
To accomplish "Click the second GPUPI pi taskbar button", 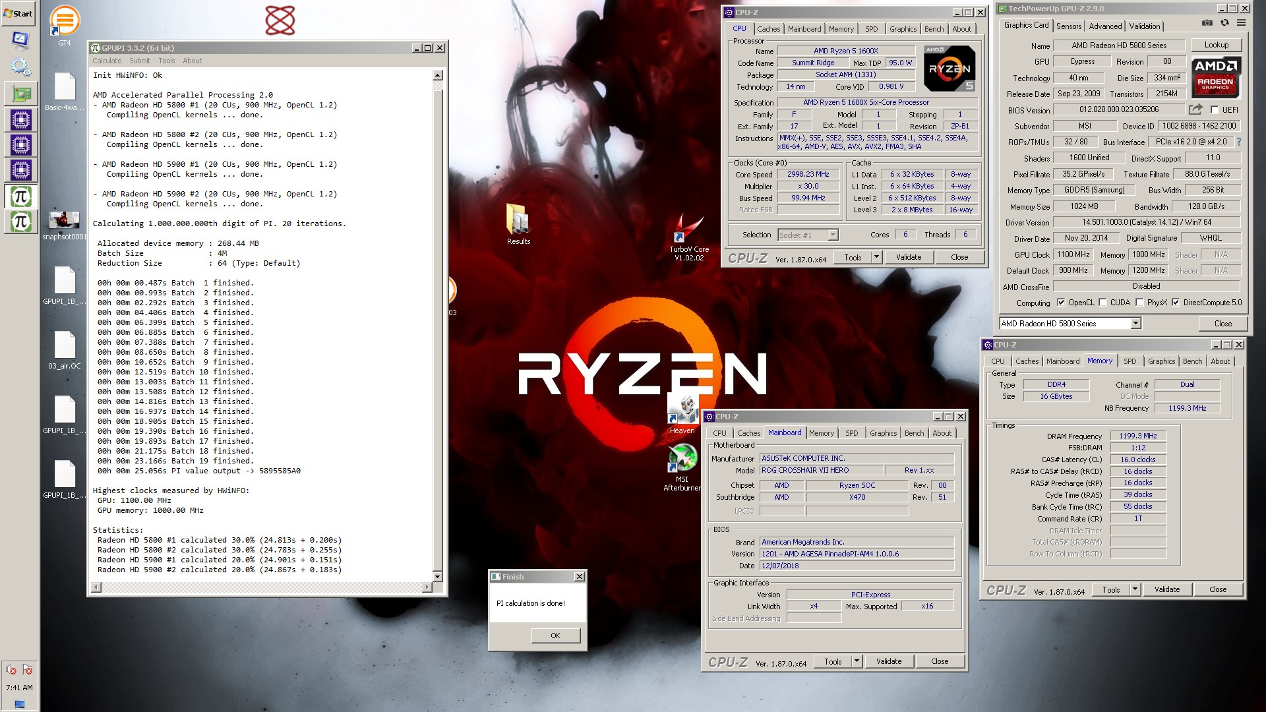I will coord(20,222).
